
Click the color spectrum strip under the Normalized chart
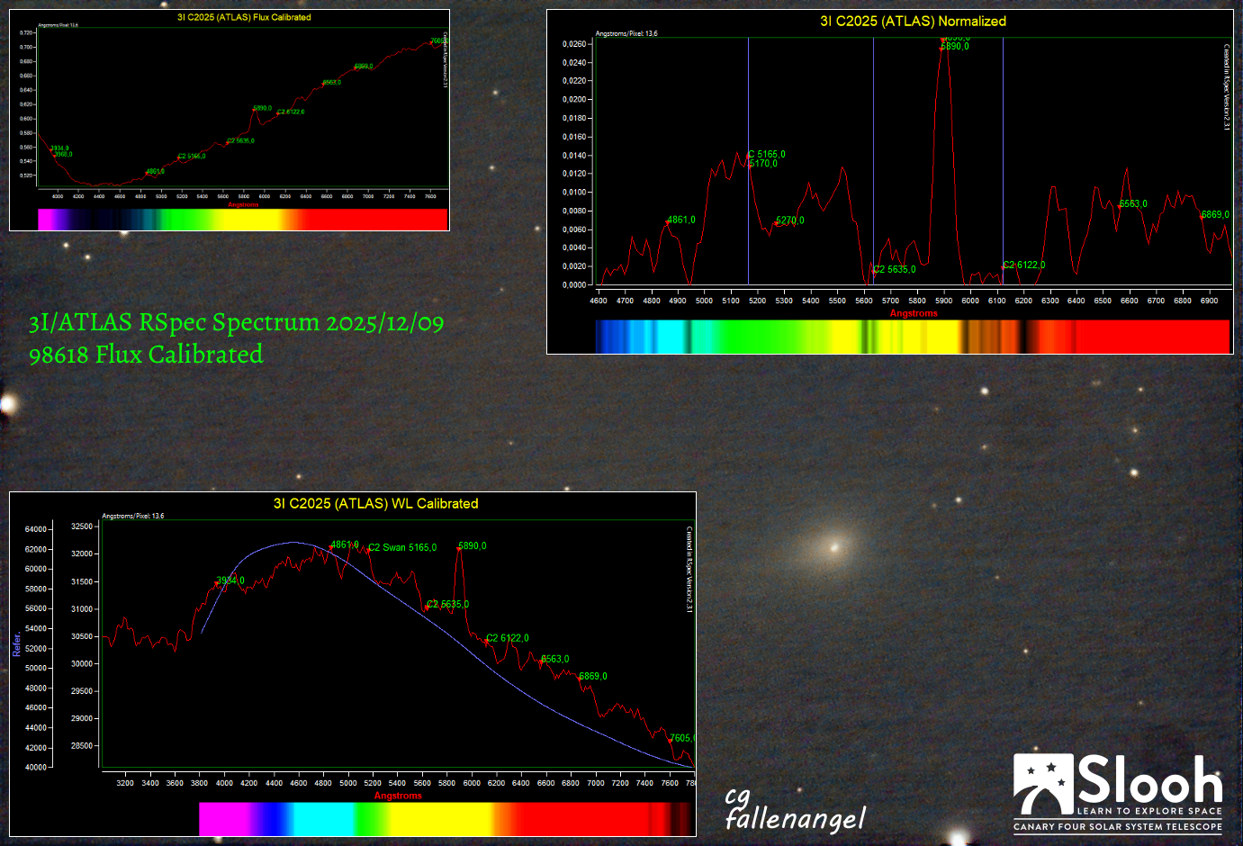[913, 337]
